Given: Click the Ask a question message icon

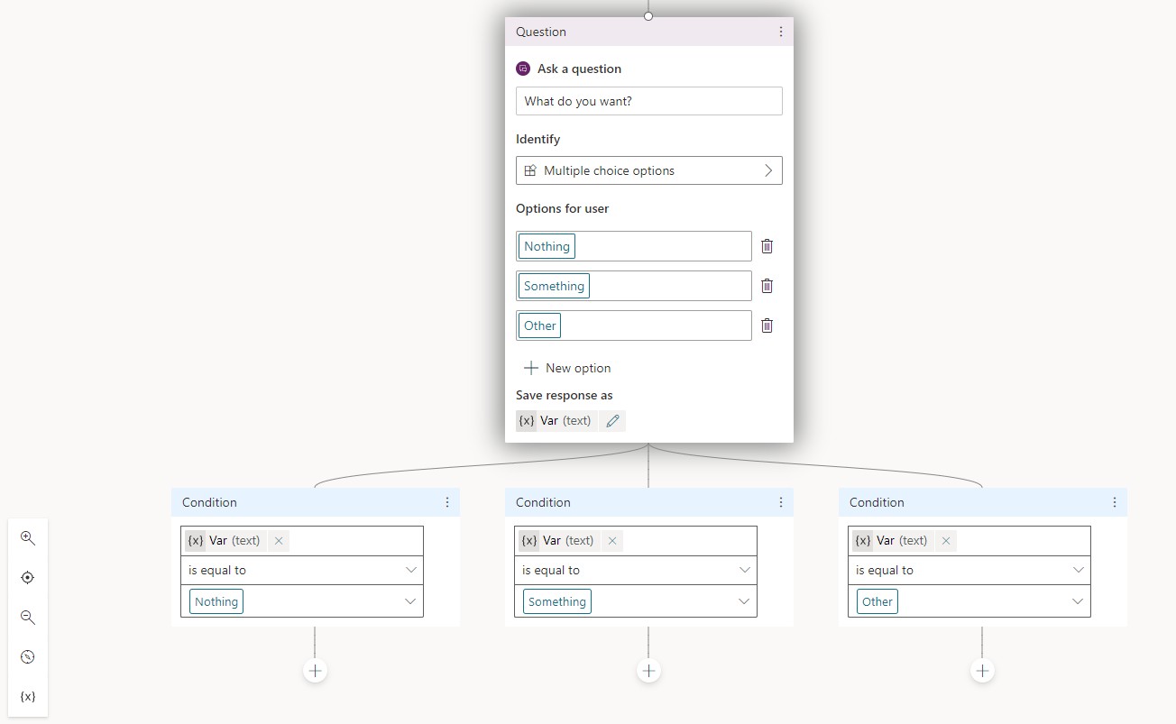Looking at the screenshot, I should pyautogui.click(x=523, y=69).
